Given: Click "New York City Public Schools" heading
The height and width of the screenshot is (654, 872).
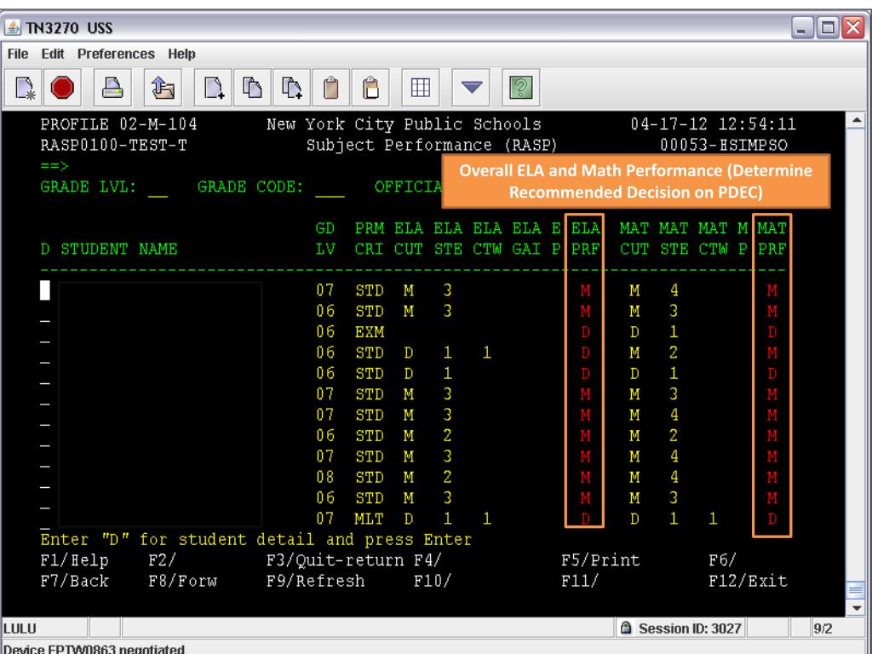Looking at the screenshot, I should 404,124.
